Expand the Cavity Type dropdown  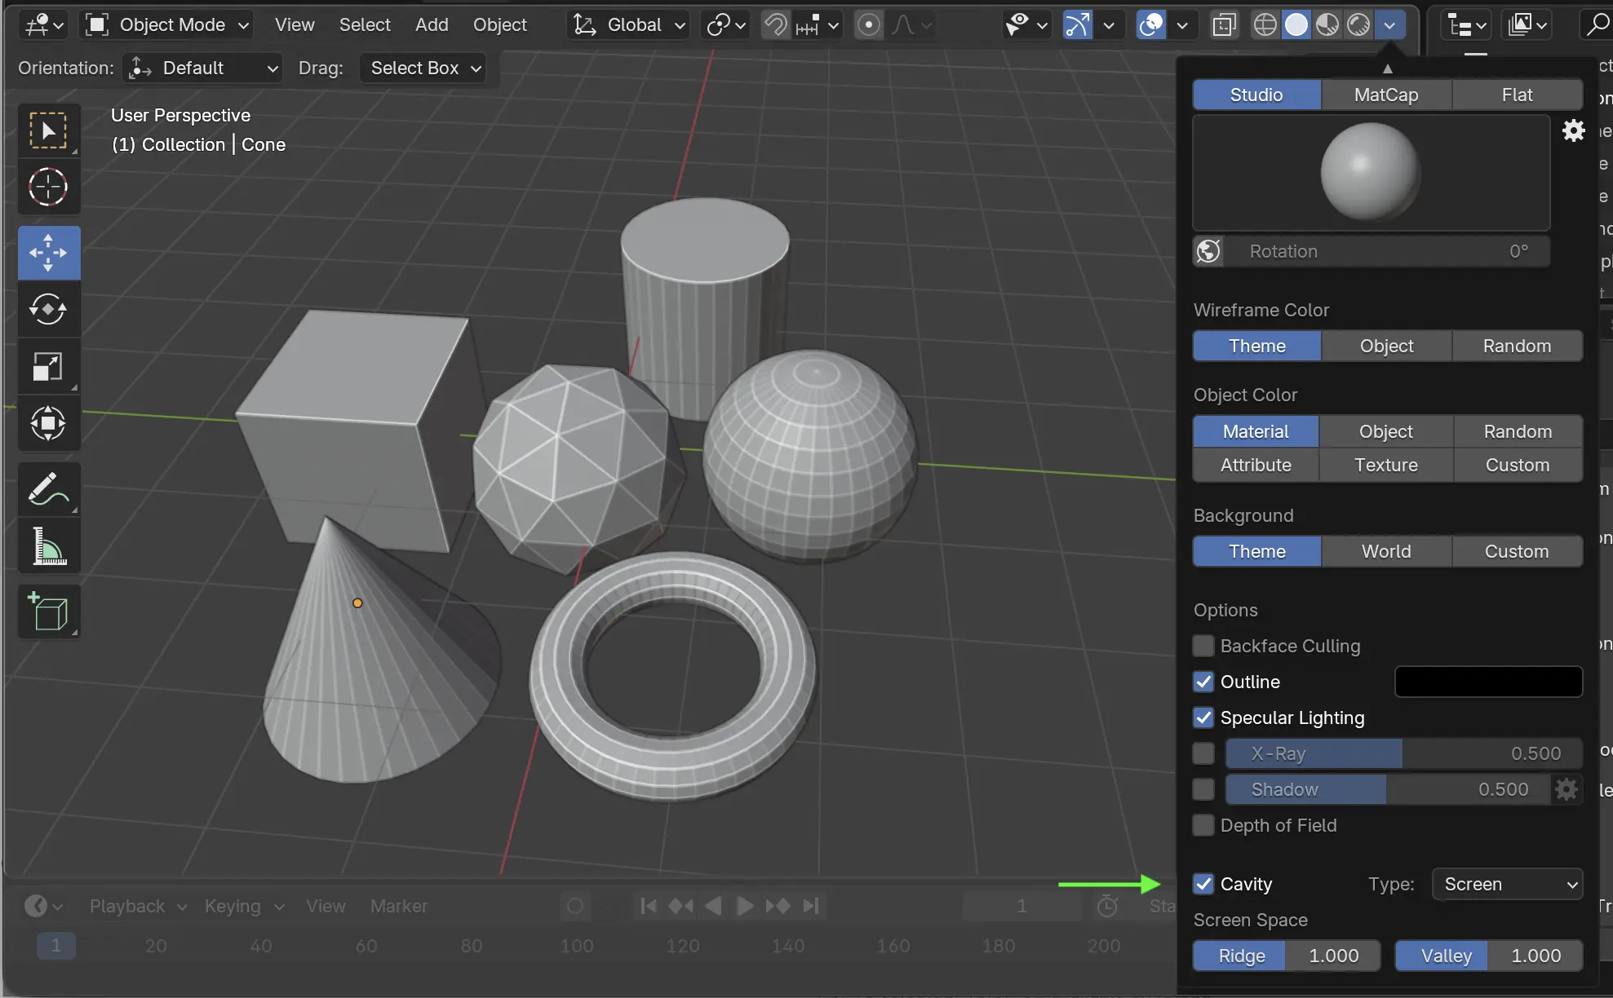click(x=1507, y=884)
